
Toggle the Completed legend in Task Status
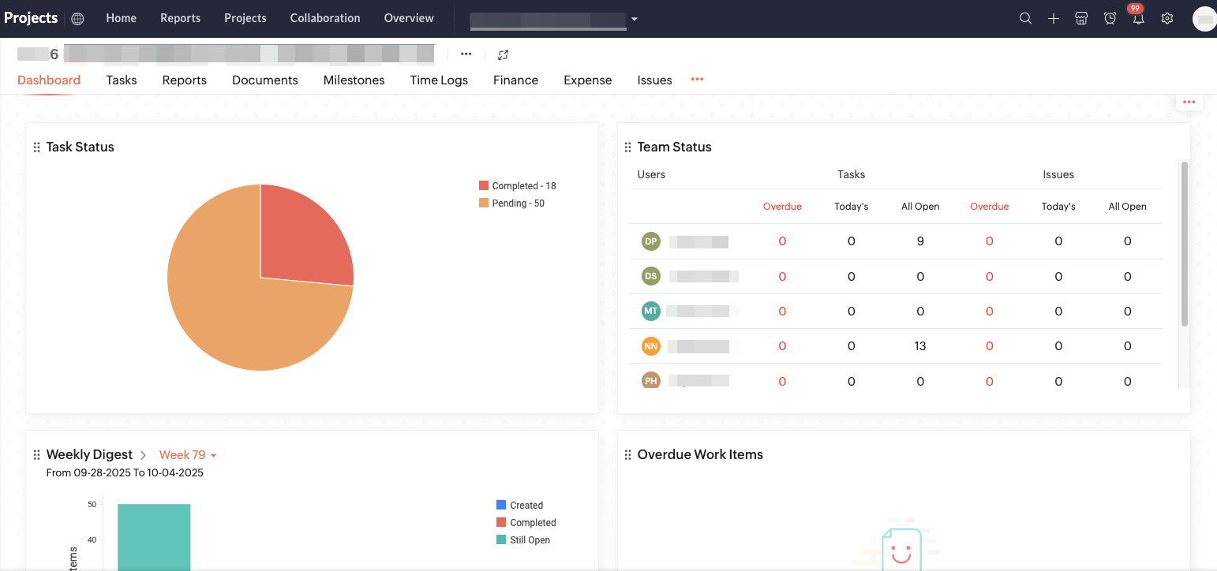click(x=517, y=186)
